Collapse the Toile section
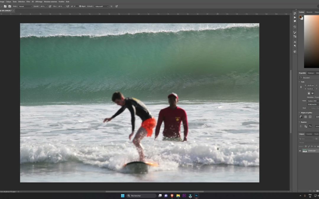The height and width of the screenshot is (199, 319). (300, 82)
